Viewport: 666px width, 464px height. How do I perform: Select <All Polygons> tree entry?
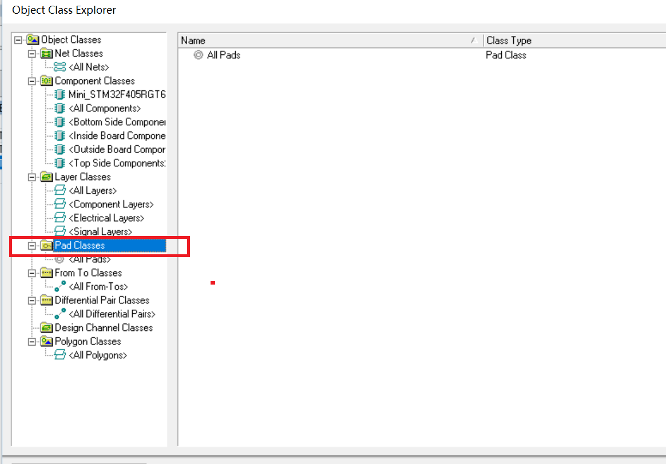[98, 355]
